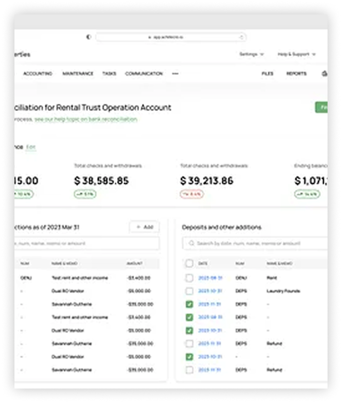Open the three-dots more menu in navigation
Viewport: 342px width, 403px height.
[175, 74]
